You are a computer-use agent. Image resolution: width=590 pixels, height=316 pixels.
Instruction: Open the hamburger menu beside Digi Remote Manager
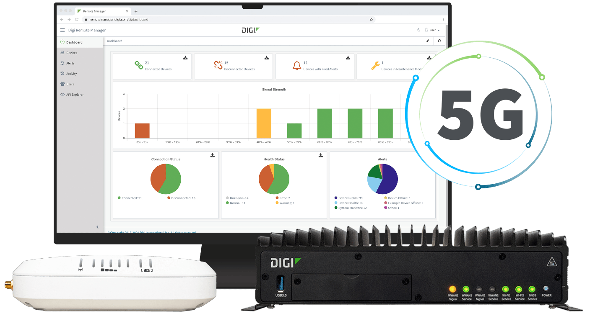tap(62, 30)
